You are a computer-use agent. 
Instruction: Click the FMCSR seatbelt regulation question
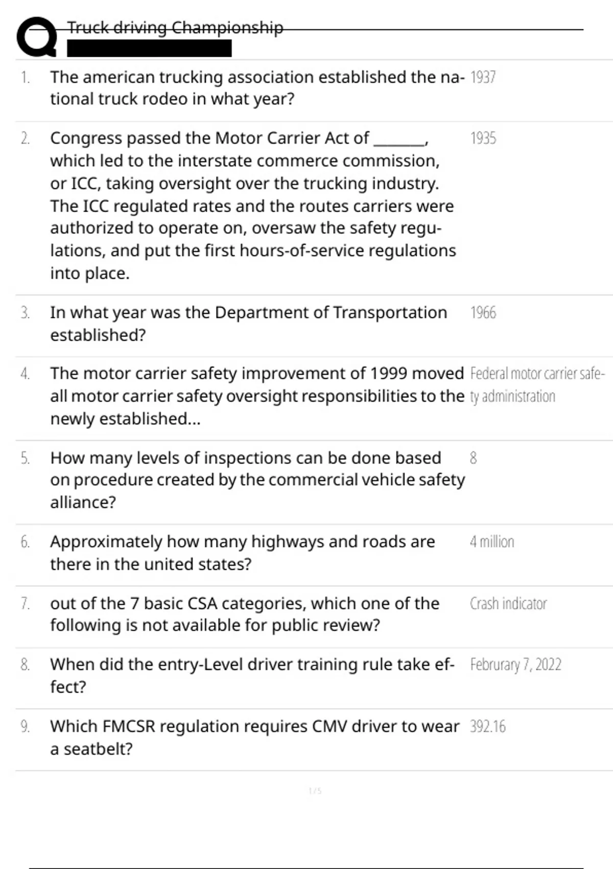[x=254, y=738]
